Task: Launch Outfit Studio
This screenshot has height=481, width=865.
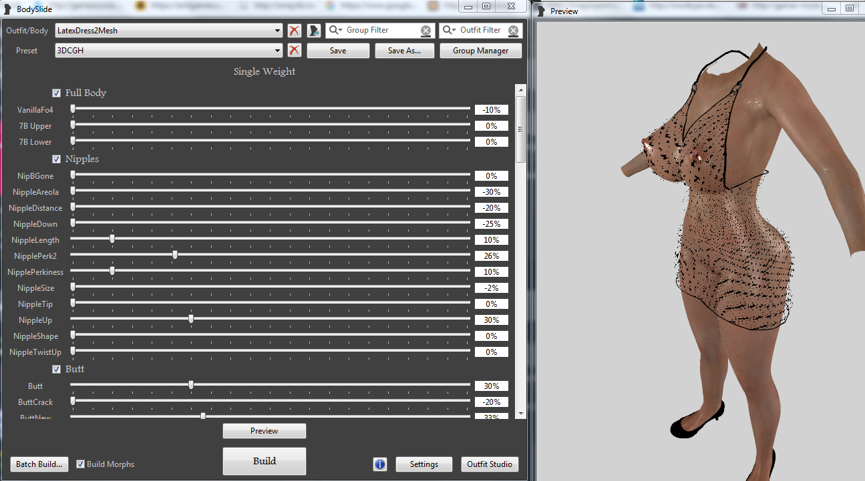Action: pyautogui.click(x=490, y=464)
